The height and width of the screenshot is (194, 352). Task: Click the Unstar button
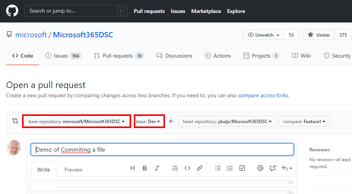point(319,35)
